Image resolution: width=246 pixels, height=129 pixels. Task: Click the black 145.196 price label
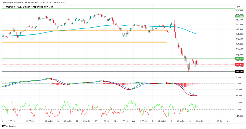coord(239,72)
